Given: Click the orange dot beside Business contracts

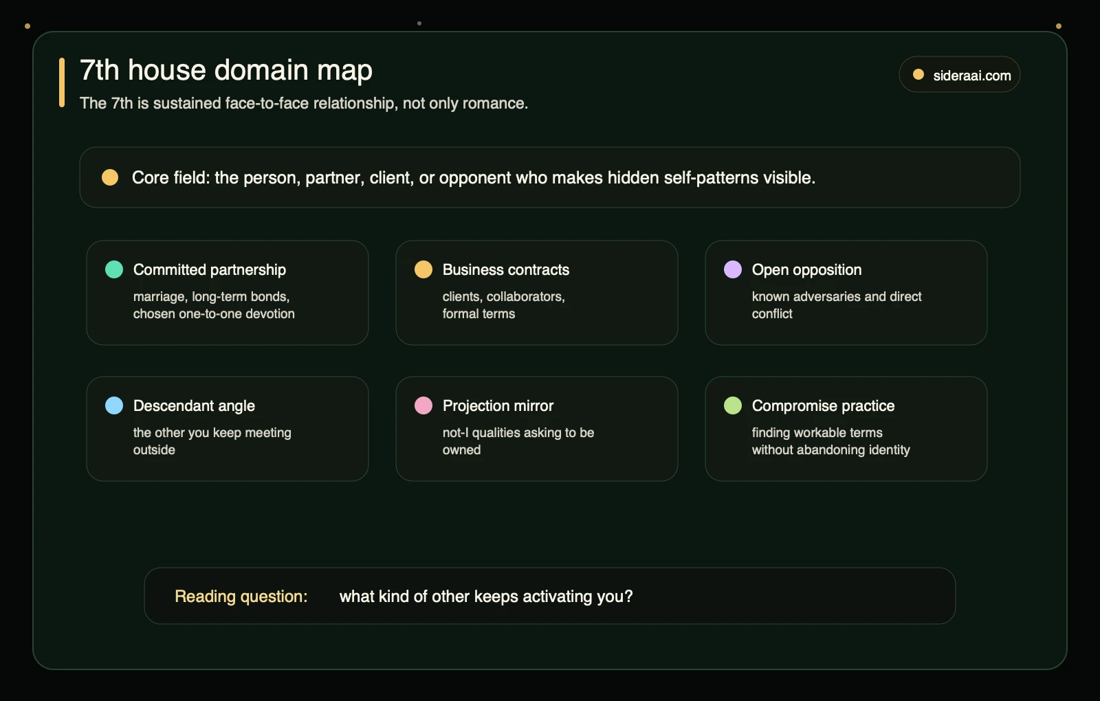Looking at the screenshot, I should [x=423, y=269].
